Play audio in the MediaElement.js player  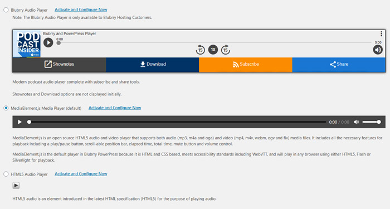point(19,122)
